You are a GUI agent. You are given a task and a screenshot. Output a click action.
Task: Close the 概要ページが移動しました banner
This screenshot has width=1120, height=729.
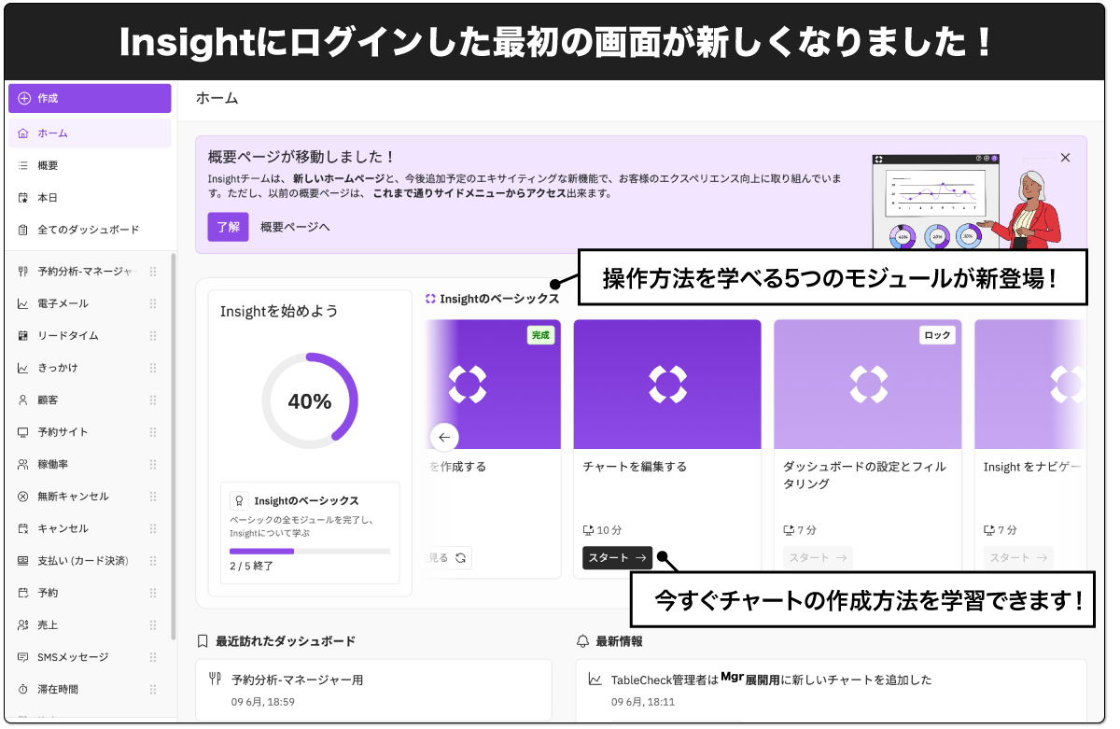(1065, 158)
